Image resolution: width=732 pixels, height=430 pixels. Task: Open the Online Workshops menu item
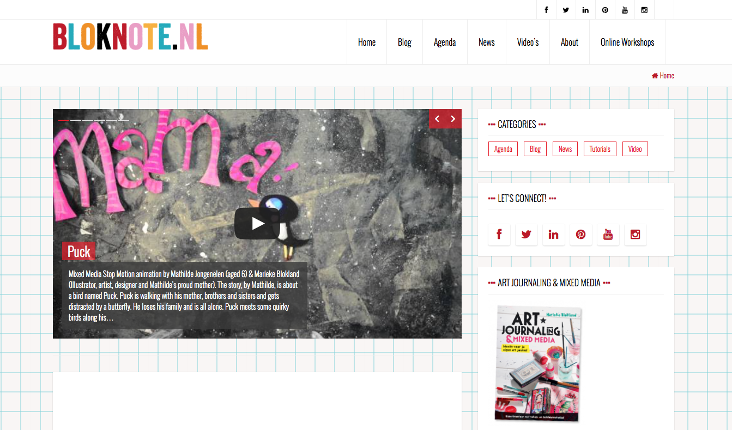tap(627, 42)
